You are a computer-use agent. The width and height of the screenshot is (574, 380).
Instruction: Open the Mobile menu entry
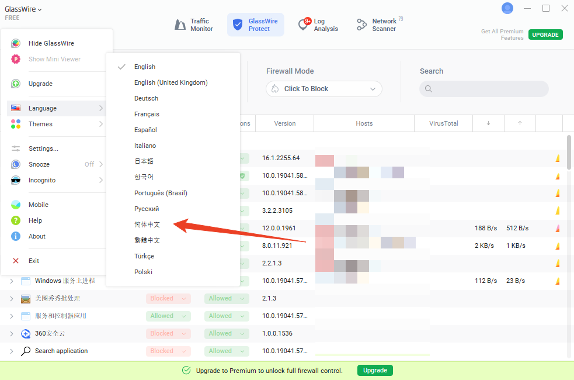[x=39, y=205]
